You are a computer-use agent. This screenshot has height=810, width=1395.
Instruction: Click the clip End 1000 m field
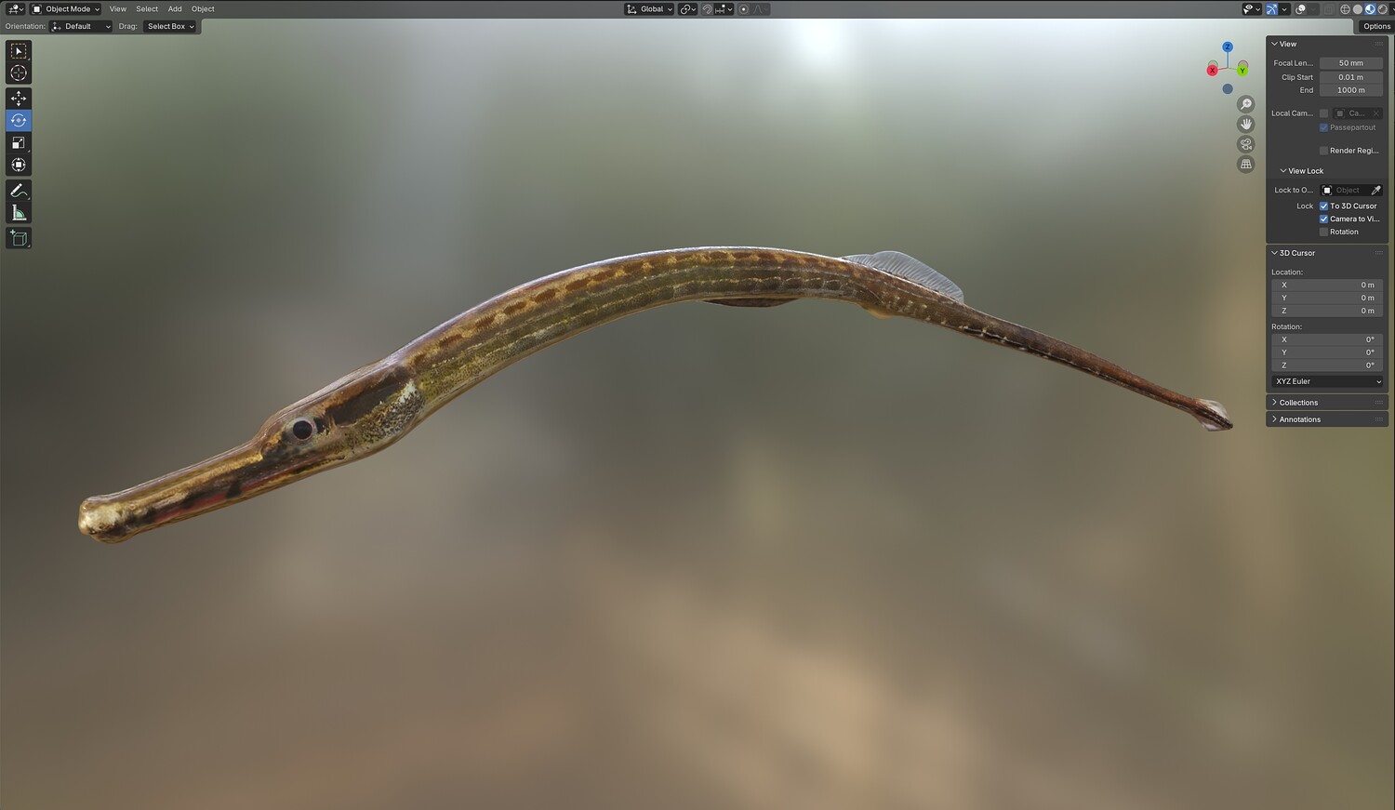coord(1350,90)
